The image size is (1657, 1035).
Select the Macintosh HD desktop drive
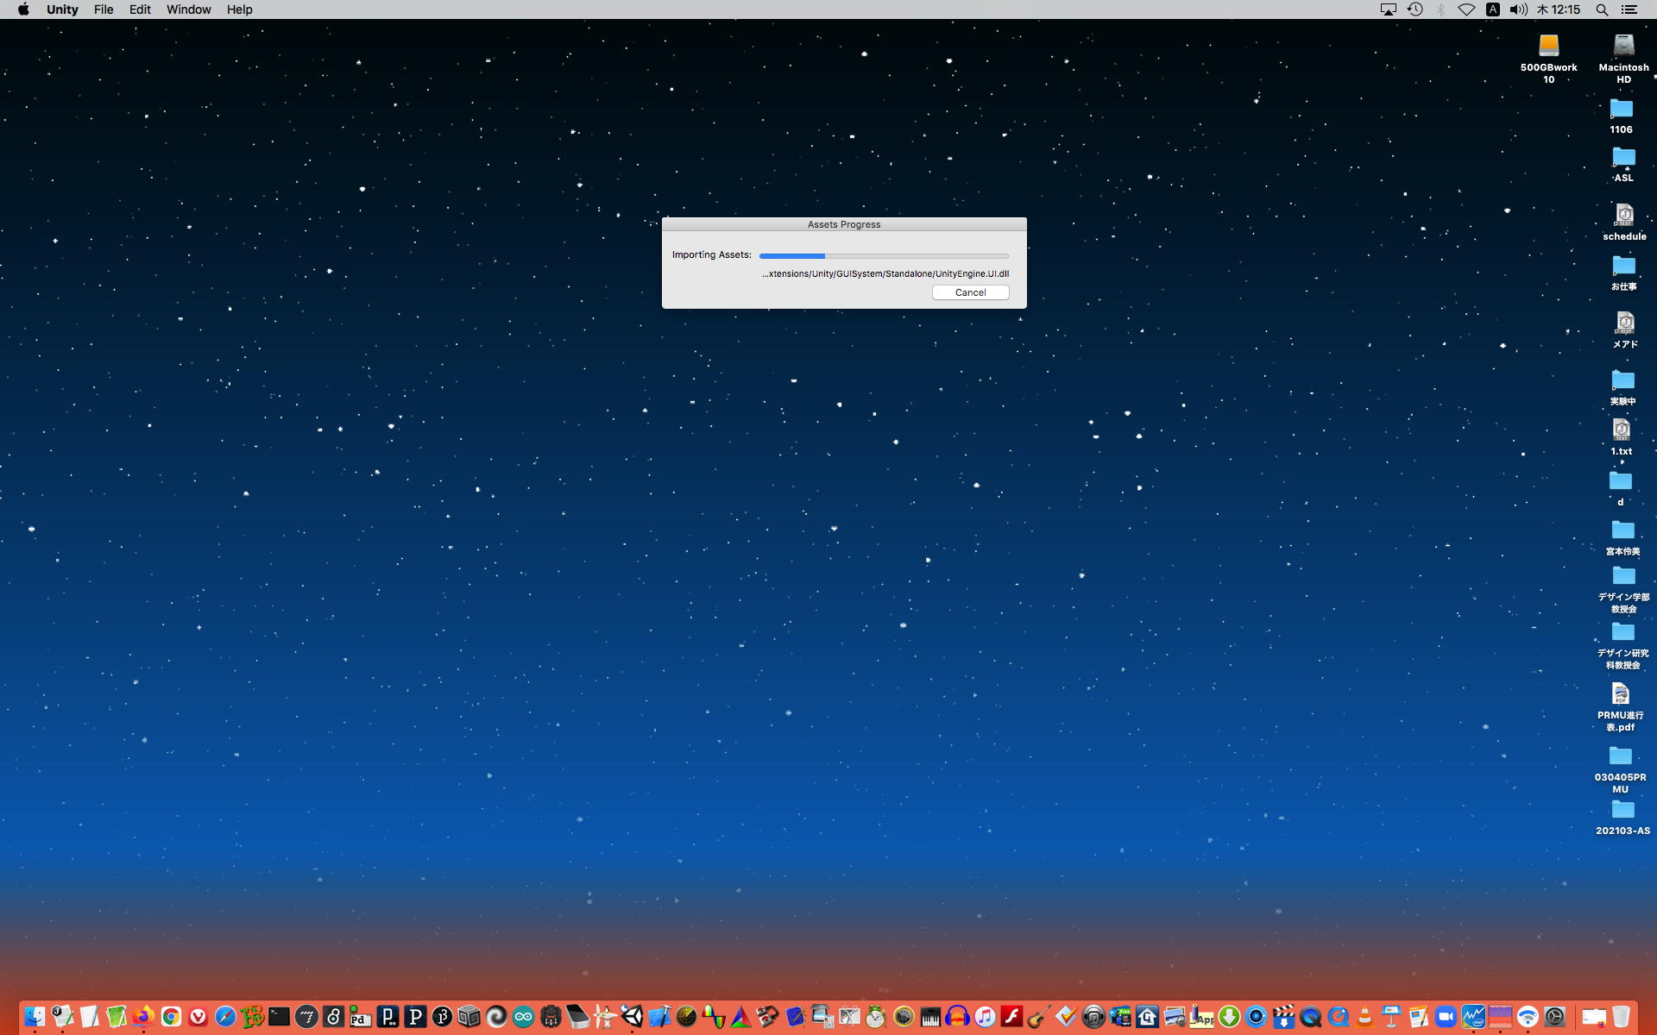1623,46
